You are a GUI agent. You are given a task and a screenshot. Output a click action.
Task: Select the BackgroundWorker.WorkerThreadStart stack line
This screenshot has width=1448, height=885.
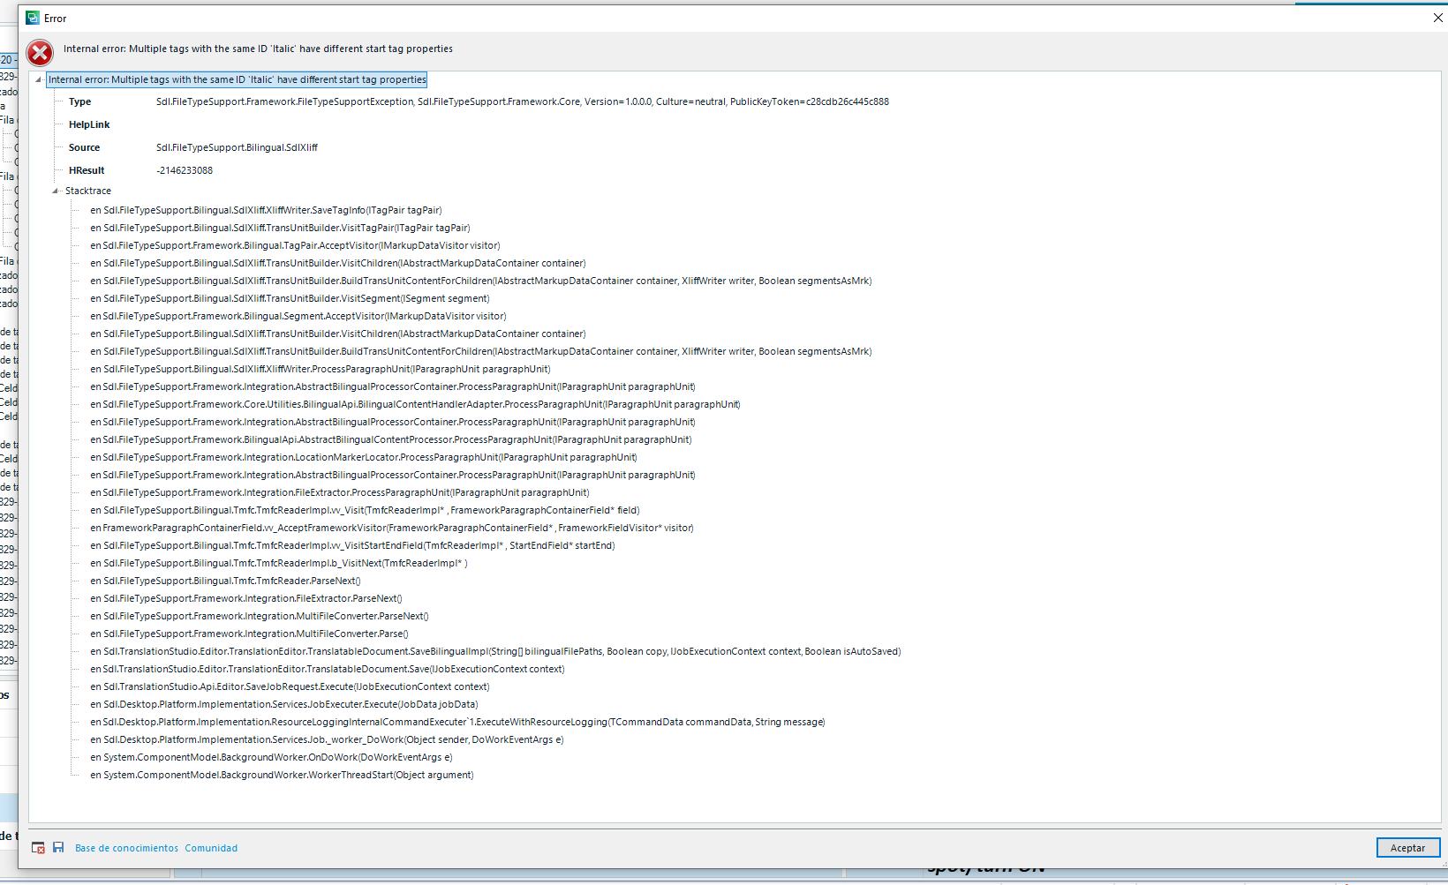pos(282,775)
